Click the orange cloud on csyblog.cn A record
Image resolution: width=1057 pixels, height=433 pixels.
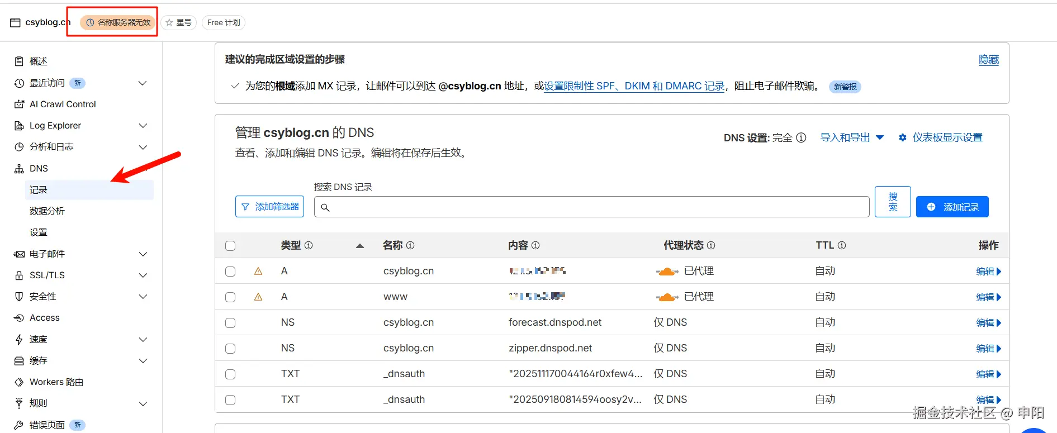667,272
